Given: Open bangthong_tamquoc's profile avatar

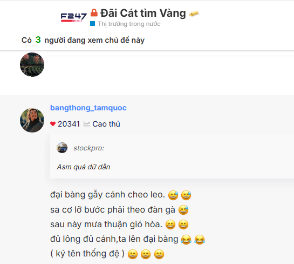Looking at the screenshot, I should (x=32, y=120).
